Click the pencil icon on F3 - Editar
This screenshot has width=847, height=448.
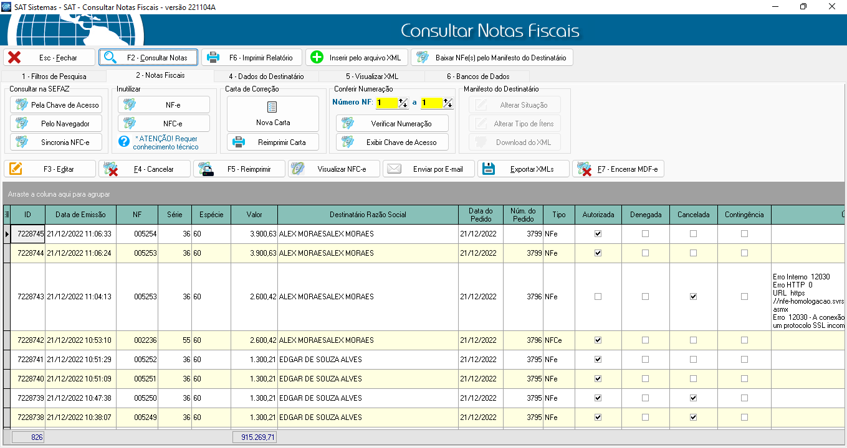coord(16,169)
